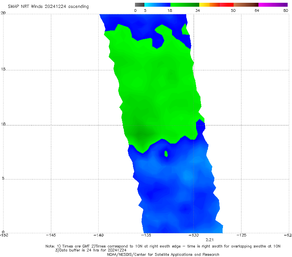
Task: Click the swath time label '2:21'
Action: pyautogui.click(x=210, y=240)
